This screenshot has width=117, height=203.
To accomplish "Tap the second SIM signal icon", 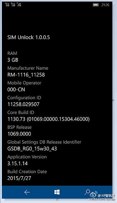I will (13, 5).
